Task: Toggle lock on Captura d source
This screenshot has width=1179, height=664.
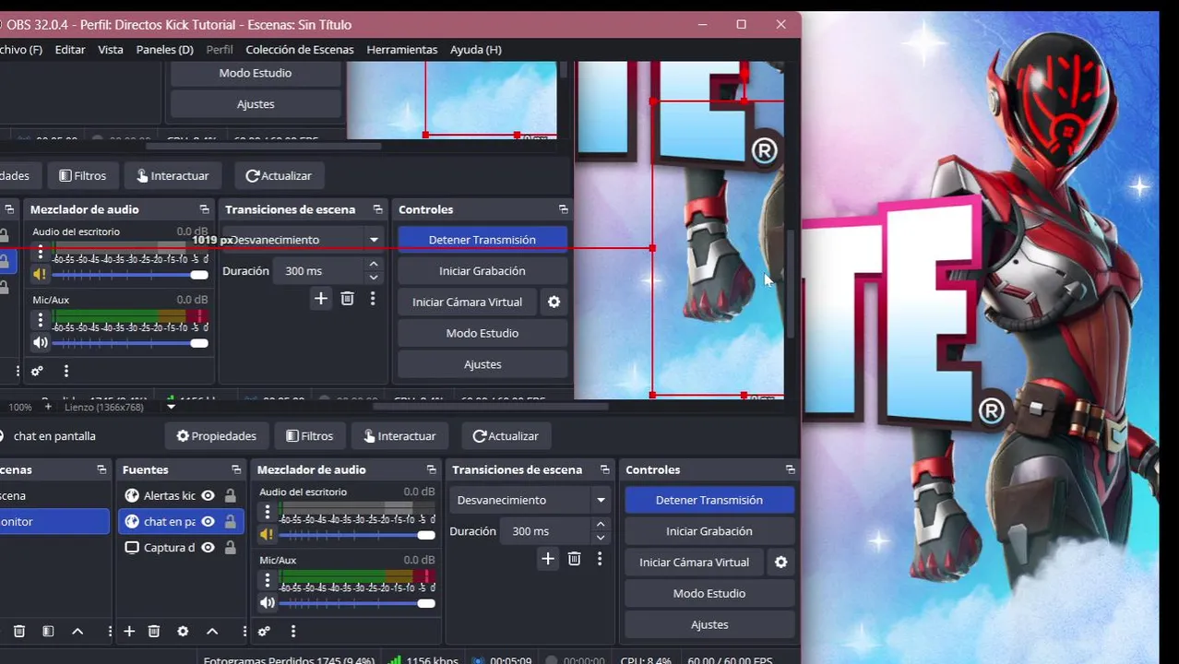Action: click(x=230, y=547)
